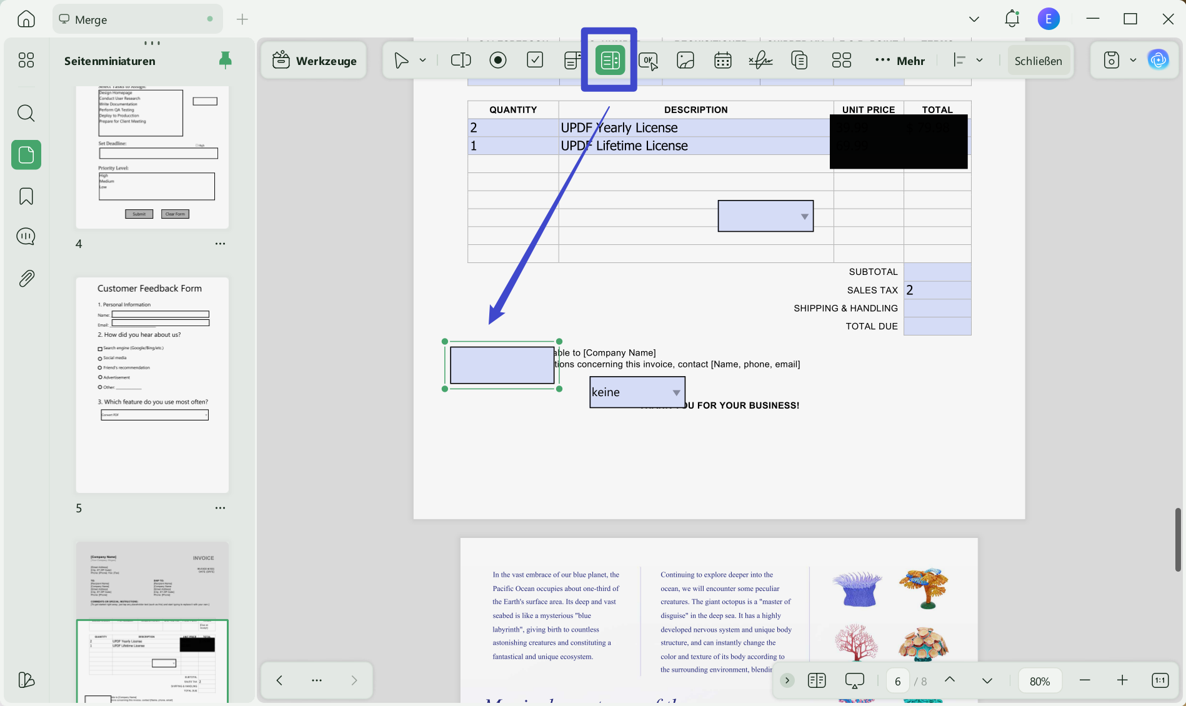
Task: Toggle the pin on Seitenminiaturen panel
Action: click(x=226, y=60)
